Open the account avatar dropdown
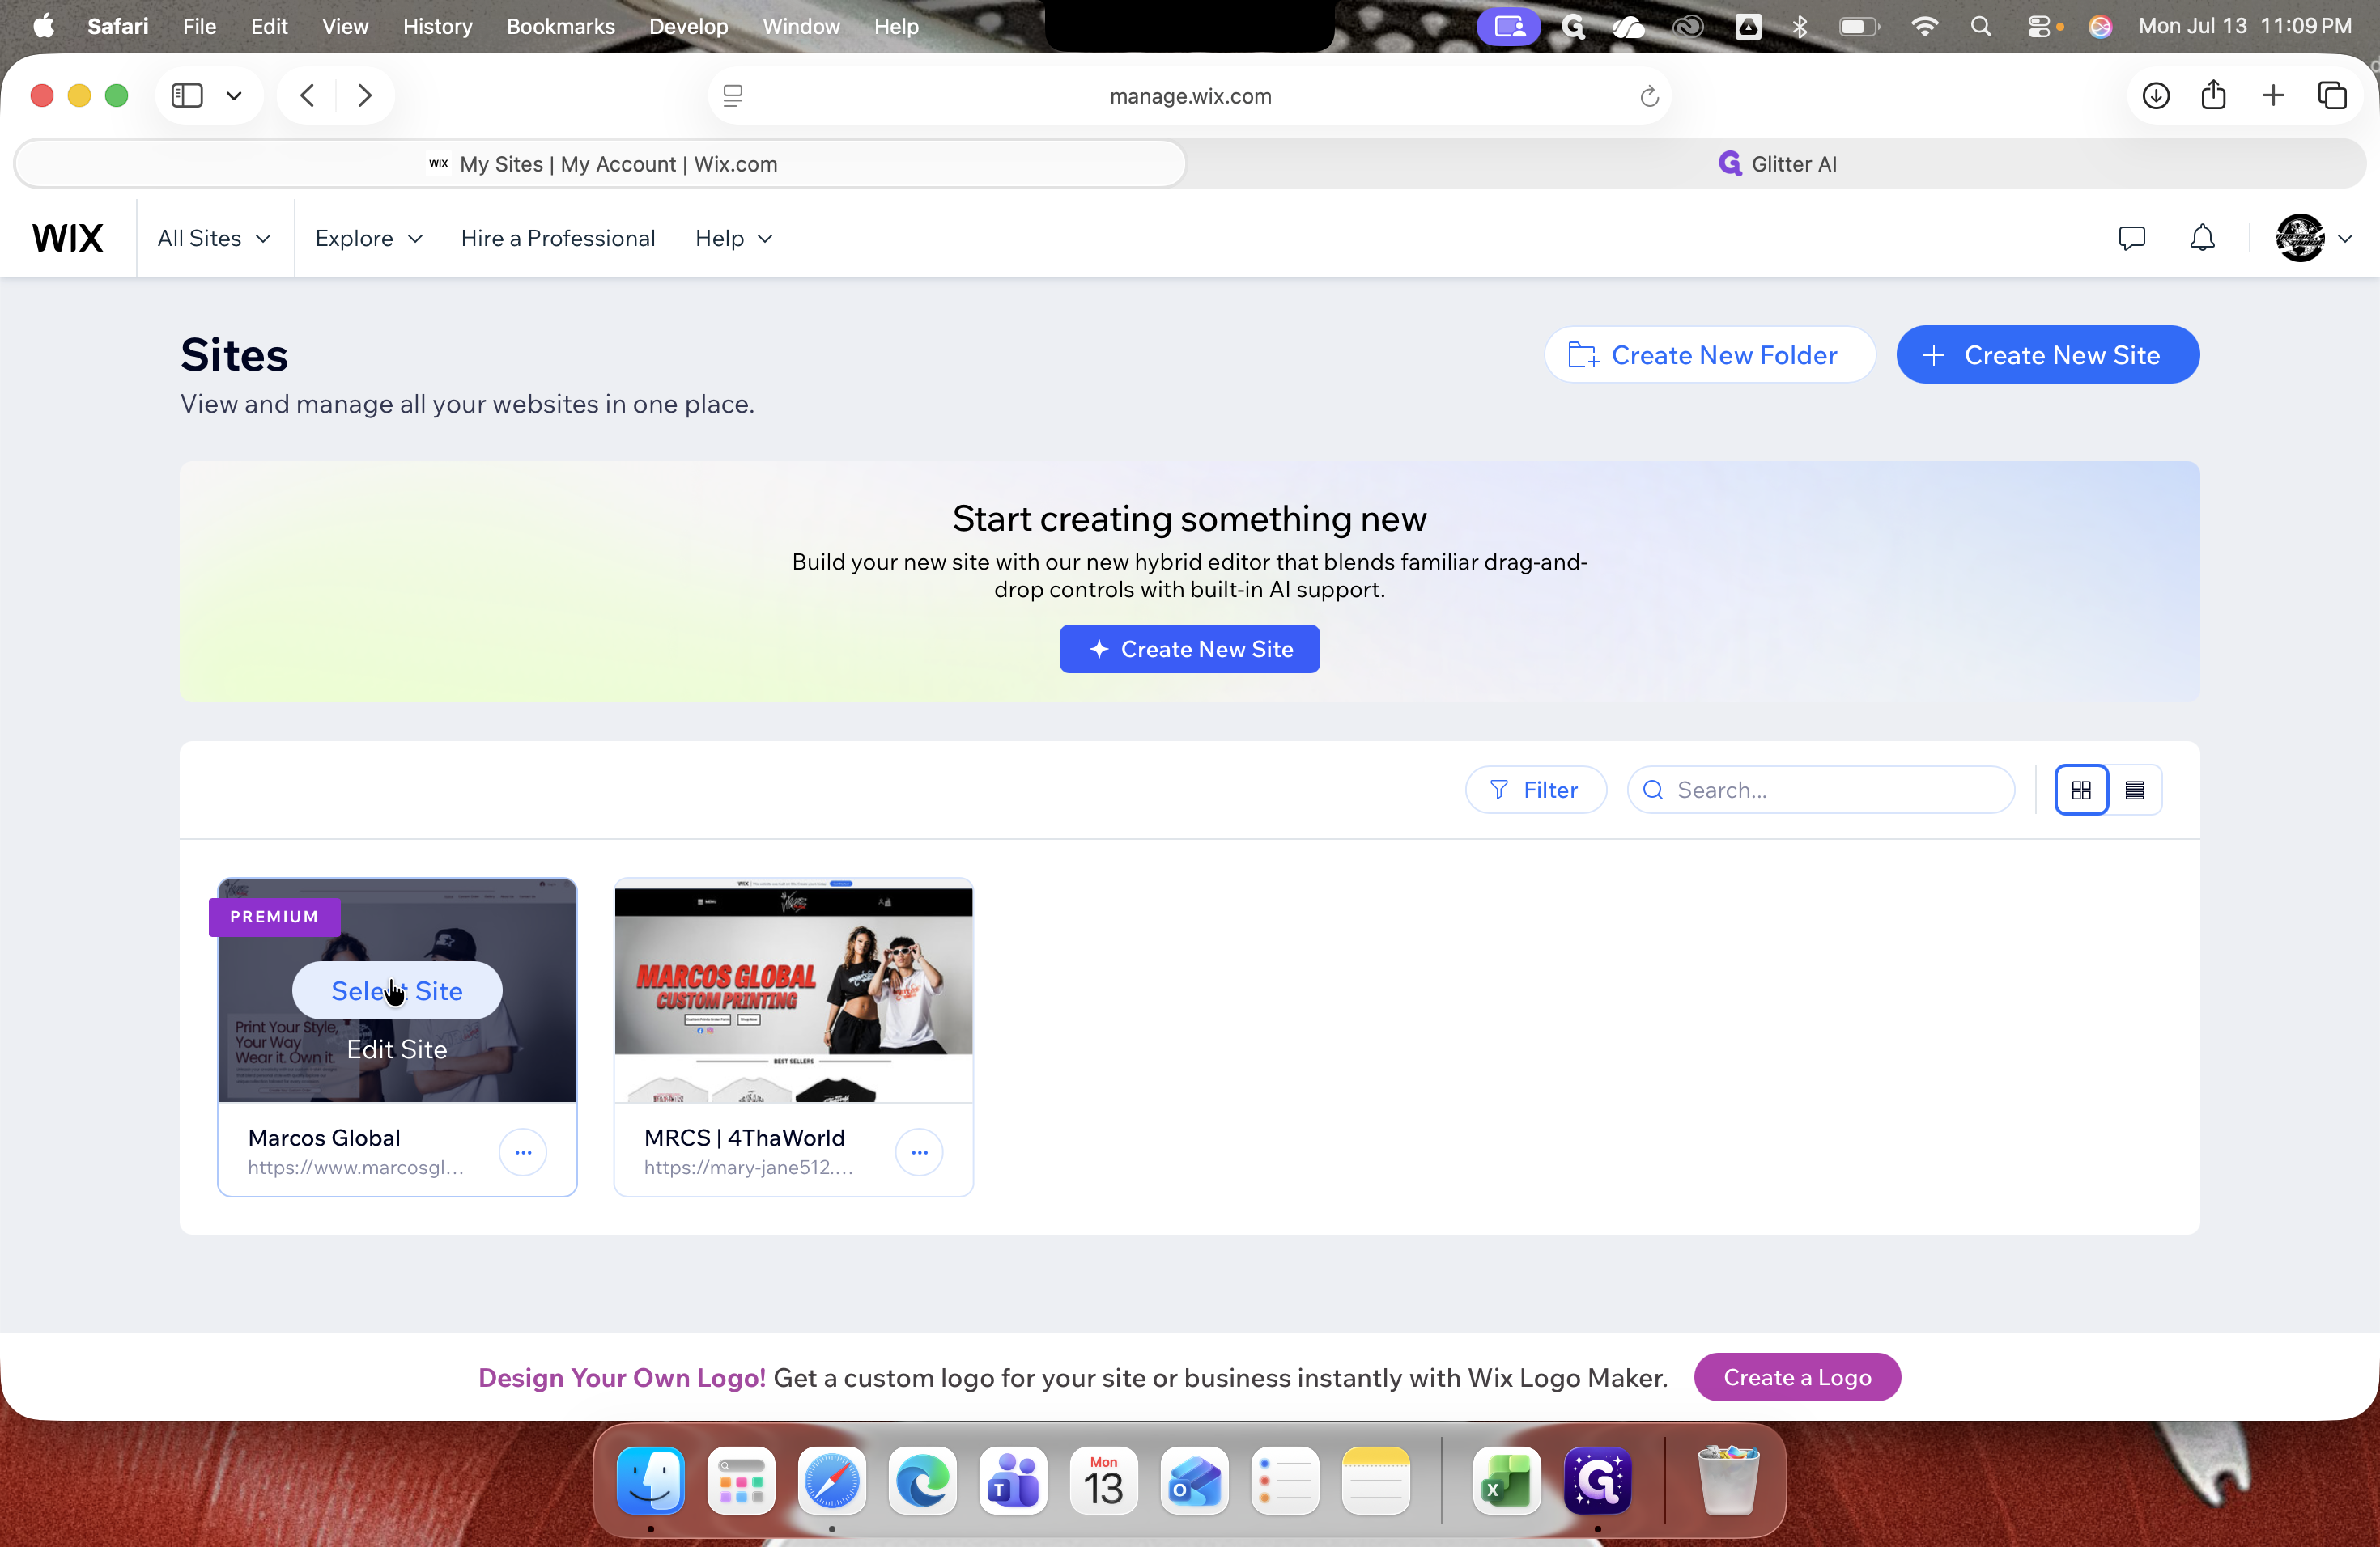Screen dimensions: 2380x1547 point(2313,238)
